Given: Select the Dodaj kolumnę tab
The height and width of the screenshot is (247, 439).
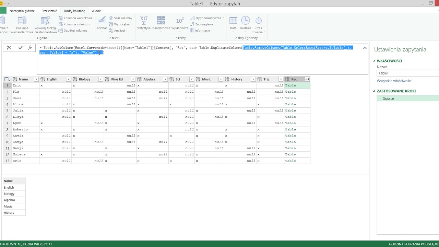Looking at the screenshot, I should click(74, 11).
